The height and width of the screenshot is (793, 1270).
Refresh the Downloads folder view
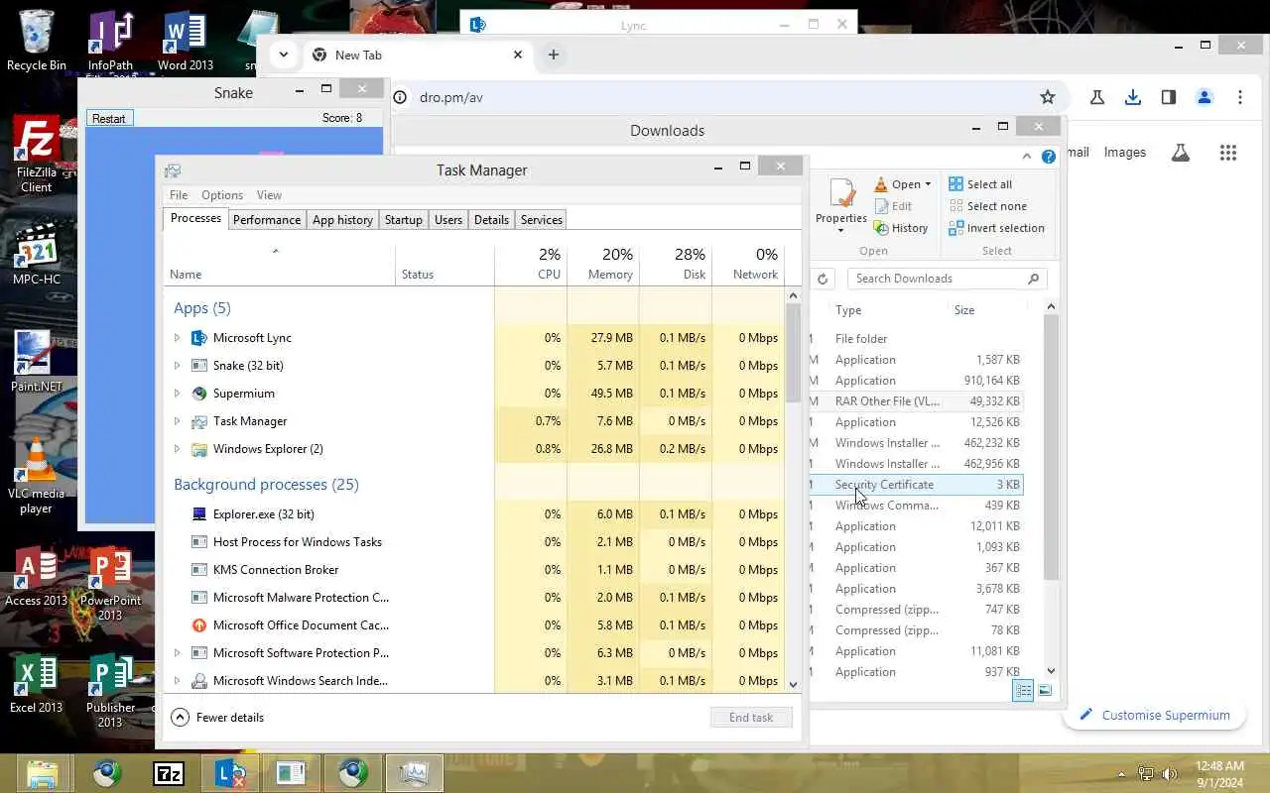point(823,279)
